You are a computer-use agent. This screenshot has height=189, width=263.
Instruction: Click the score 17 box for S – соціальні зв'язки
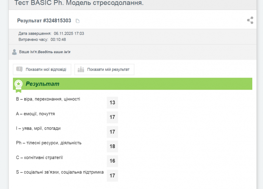point(112,176)
